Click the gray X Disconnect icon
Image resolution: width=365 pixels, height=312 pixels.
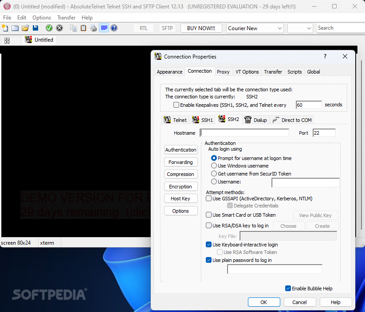click(59, 28)
